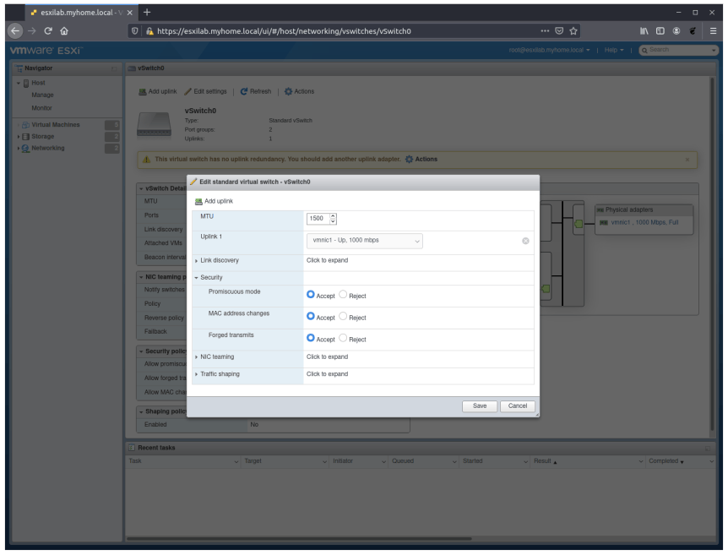Open the root@esxilab.myhome.local user dropdown
Viewport: 728px width, 555px height.
[x=549, y=50]
